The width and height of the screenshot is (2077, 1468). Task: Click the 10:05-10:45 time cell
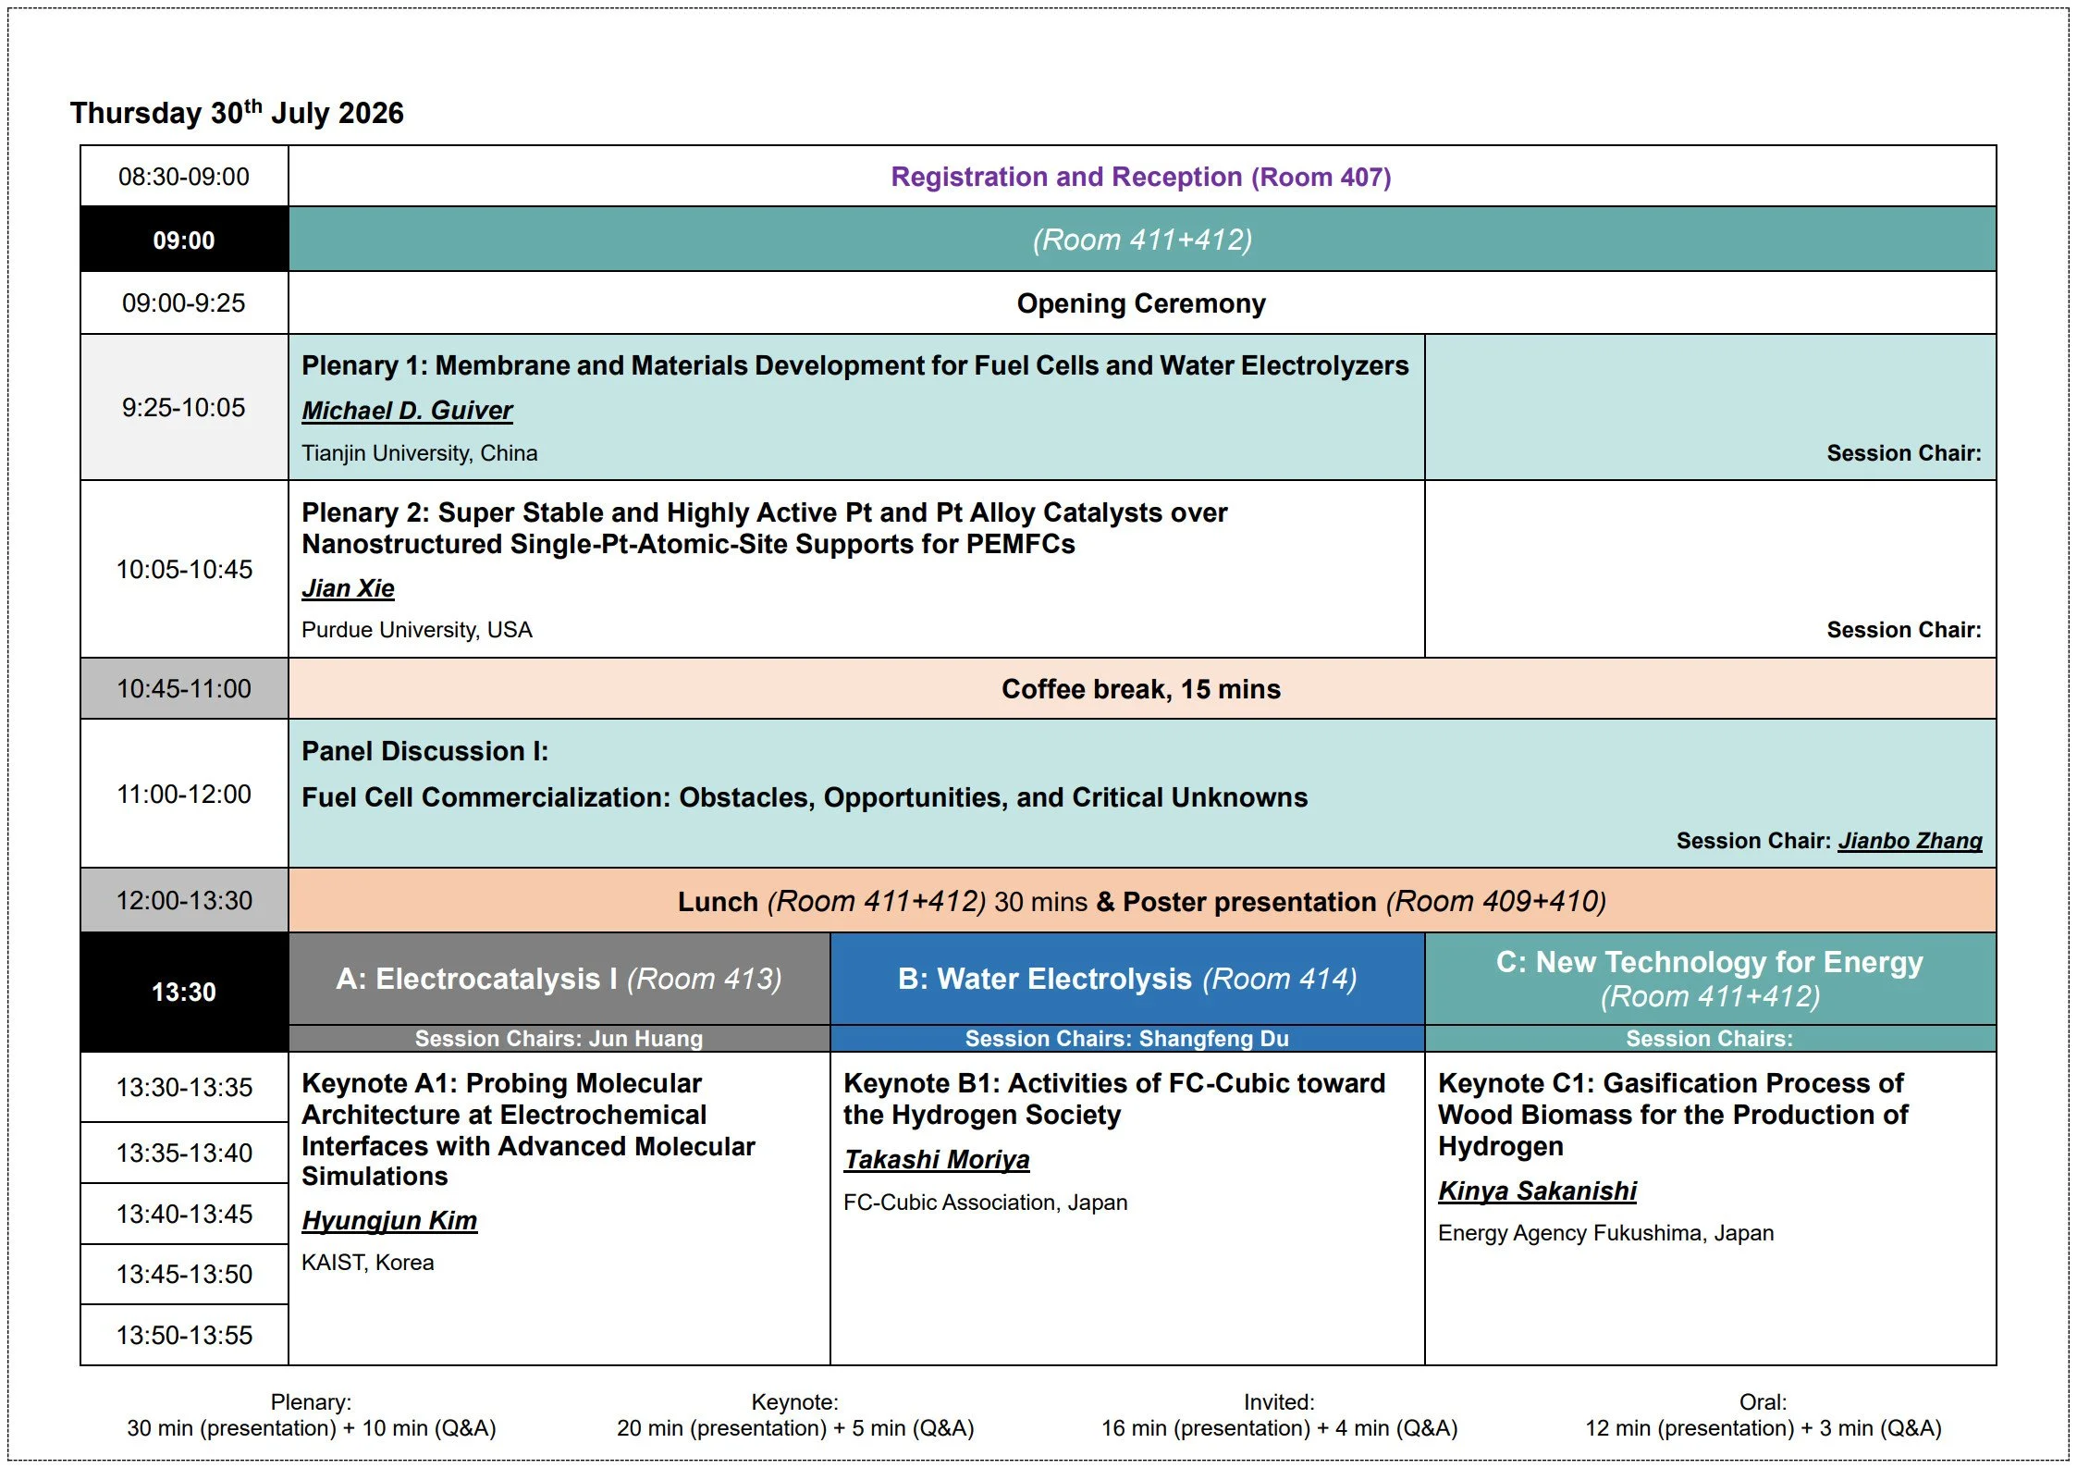[184, 570]
